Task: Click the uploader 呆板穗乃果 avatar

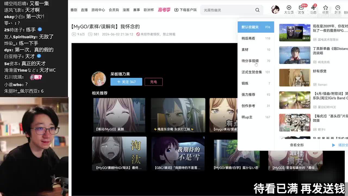Action: tap(99, 79)
